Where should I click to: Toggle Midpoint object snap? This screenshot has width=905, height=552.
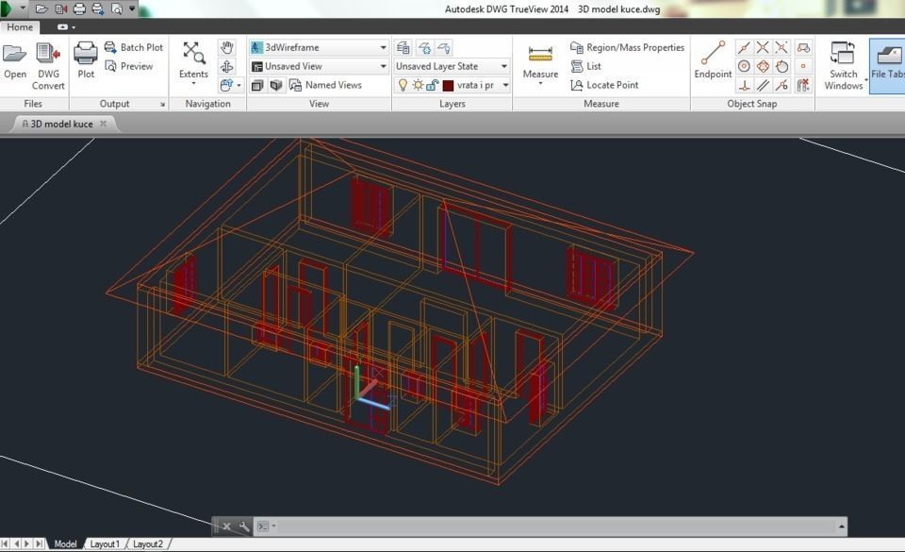[x=744, y=47]
